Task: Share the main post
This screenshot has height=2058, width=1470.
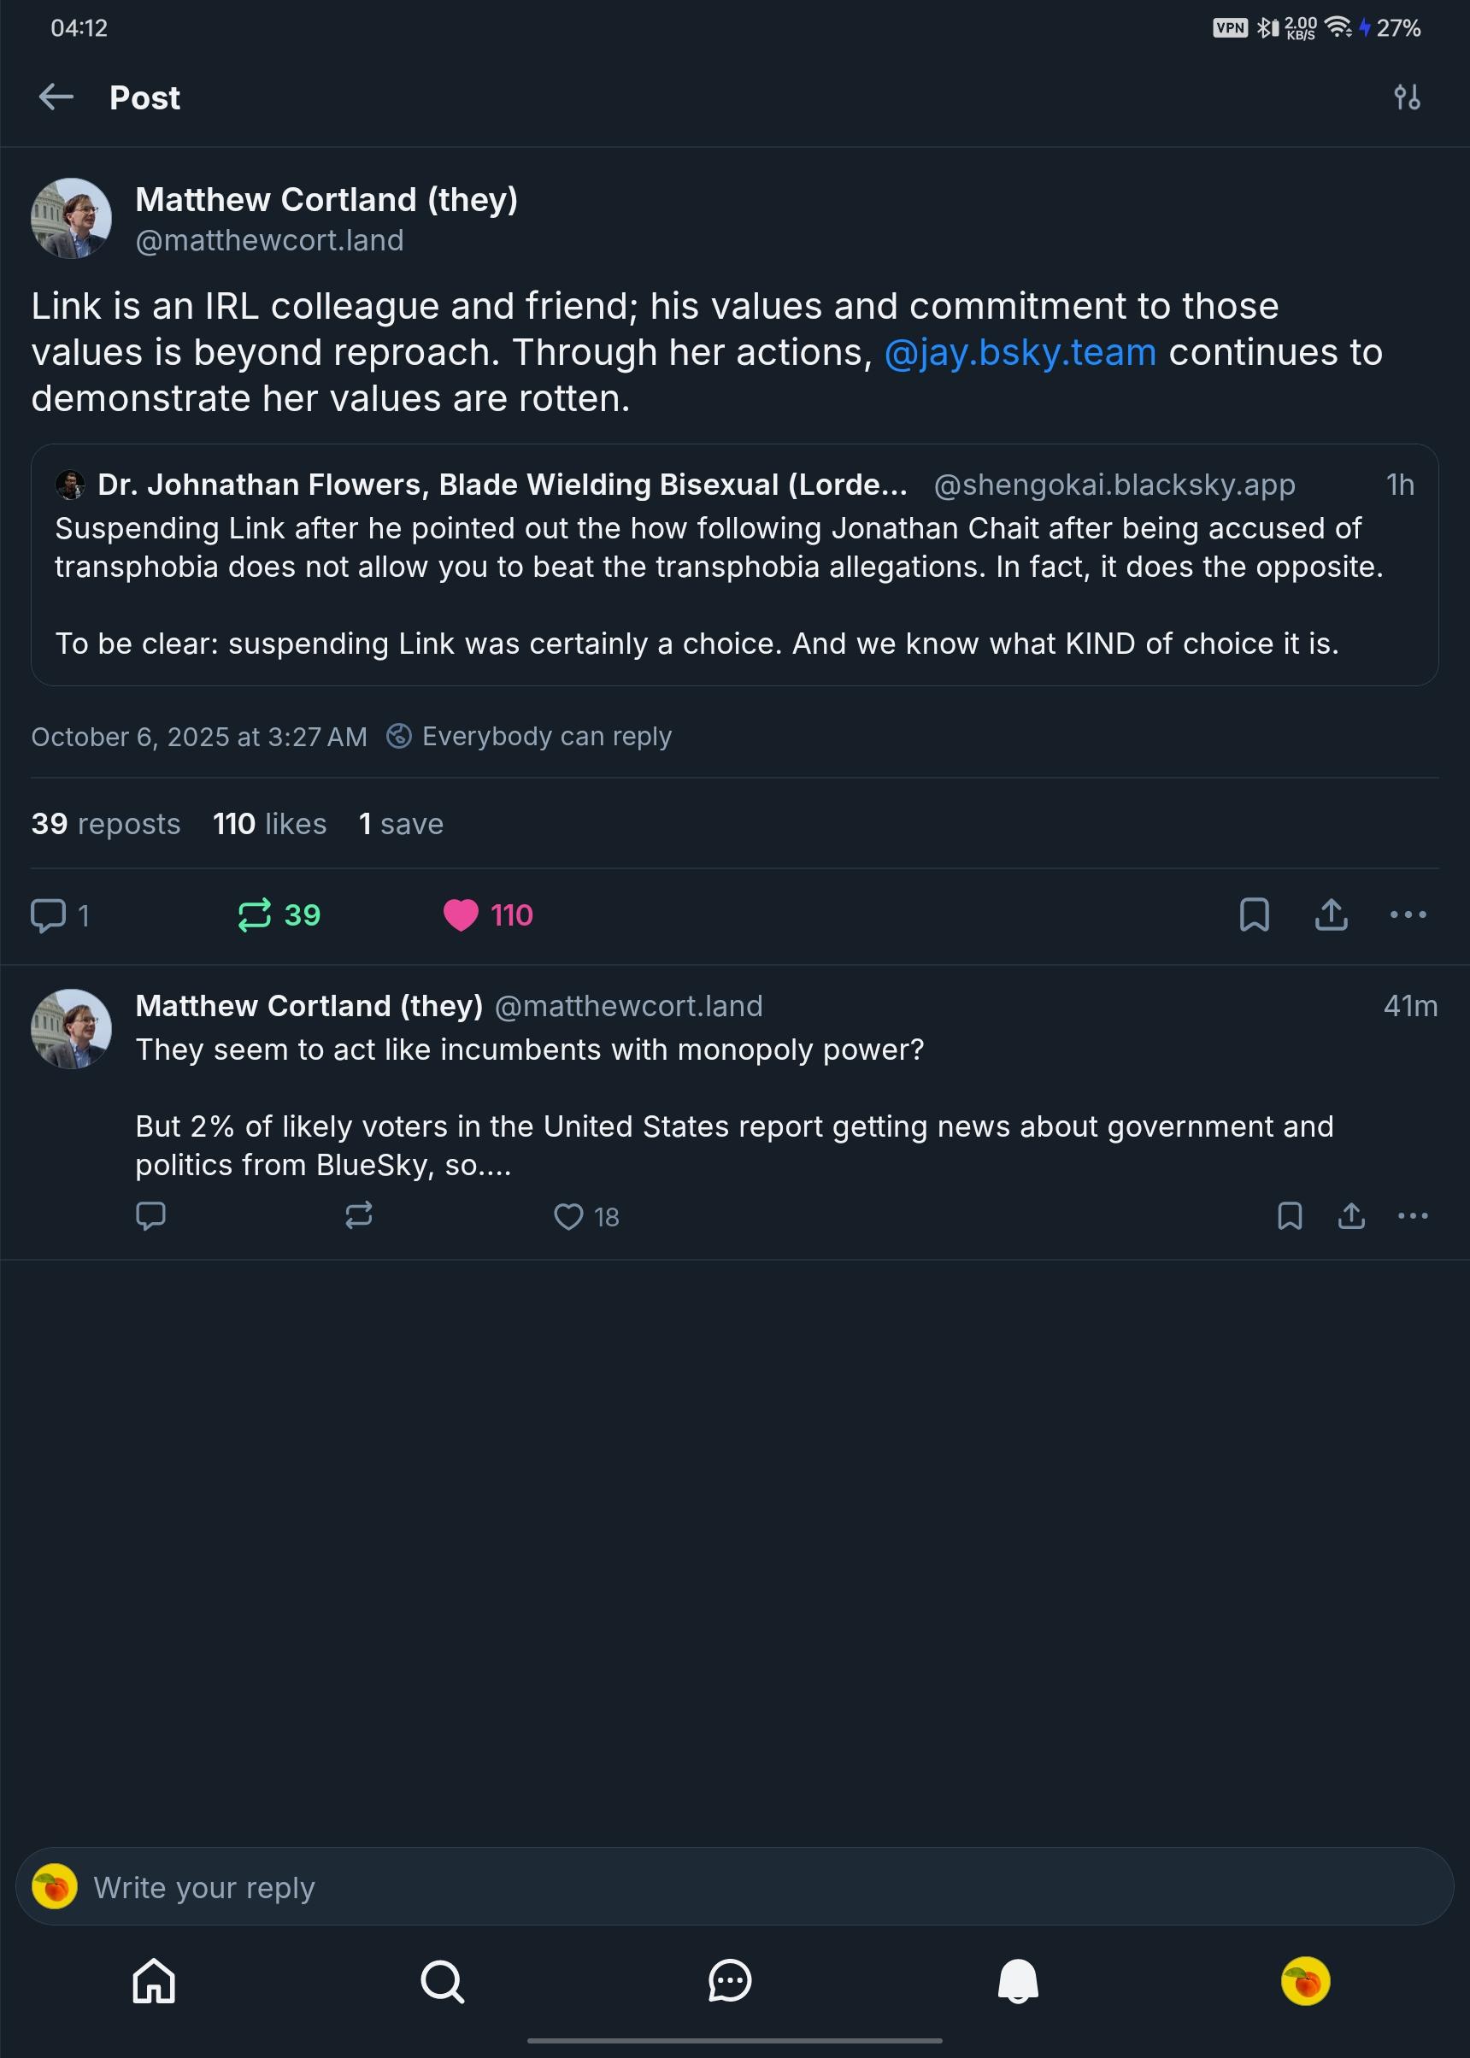Action: coord(1331,915)
